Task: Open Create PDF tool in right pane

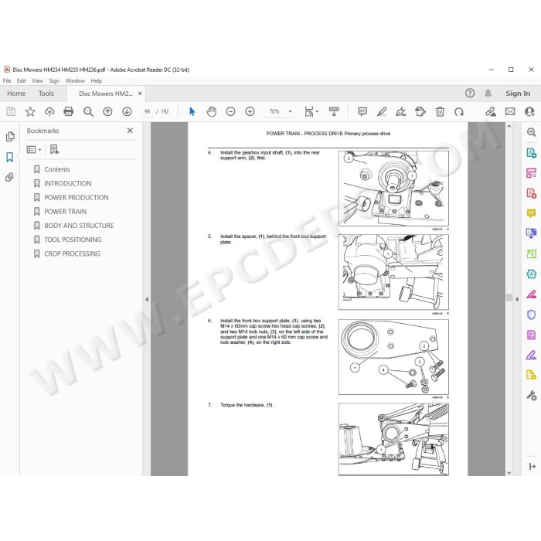Action: click(531, 193)
